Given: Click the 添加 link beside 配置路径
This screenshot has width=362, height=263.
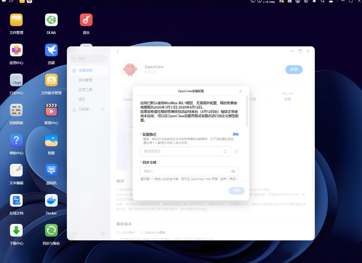Looking at the screenshot, I should [235, 134].
